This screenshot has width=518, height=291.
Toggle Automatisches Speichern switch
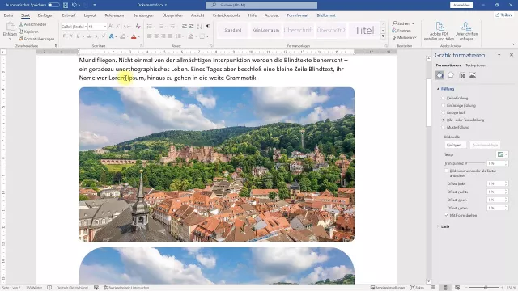click(x=53, y=5)
